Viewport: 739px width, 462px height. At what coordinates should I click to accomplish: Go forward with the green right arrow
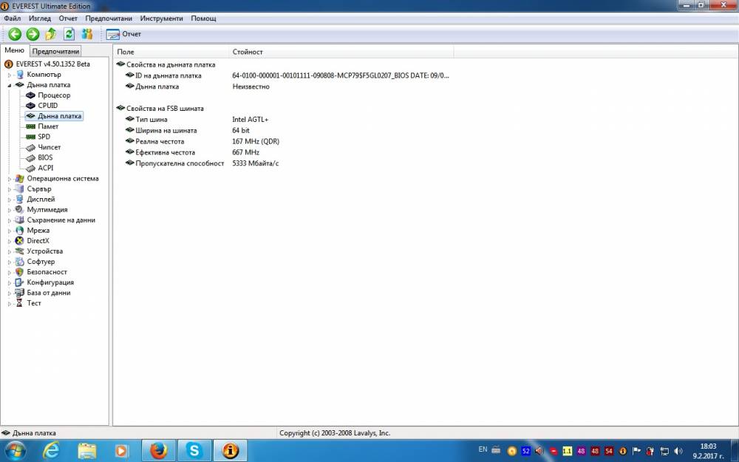coord(33,34)
